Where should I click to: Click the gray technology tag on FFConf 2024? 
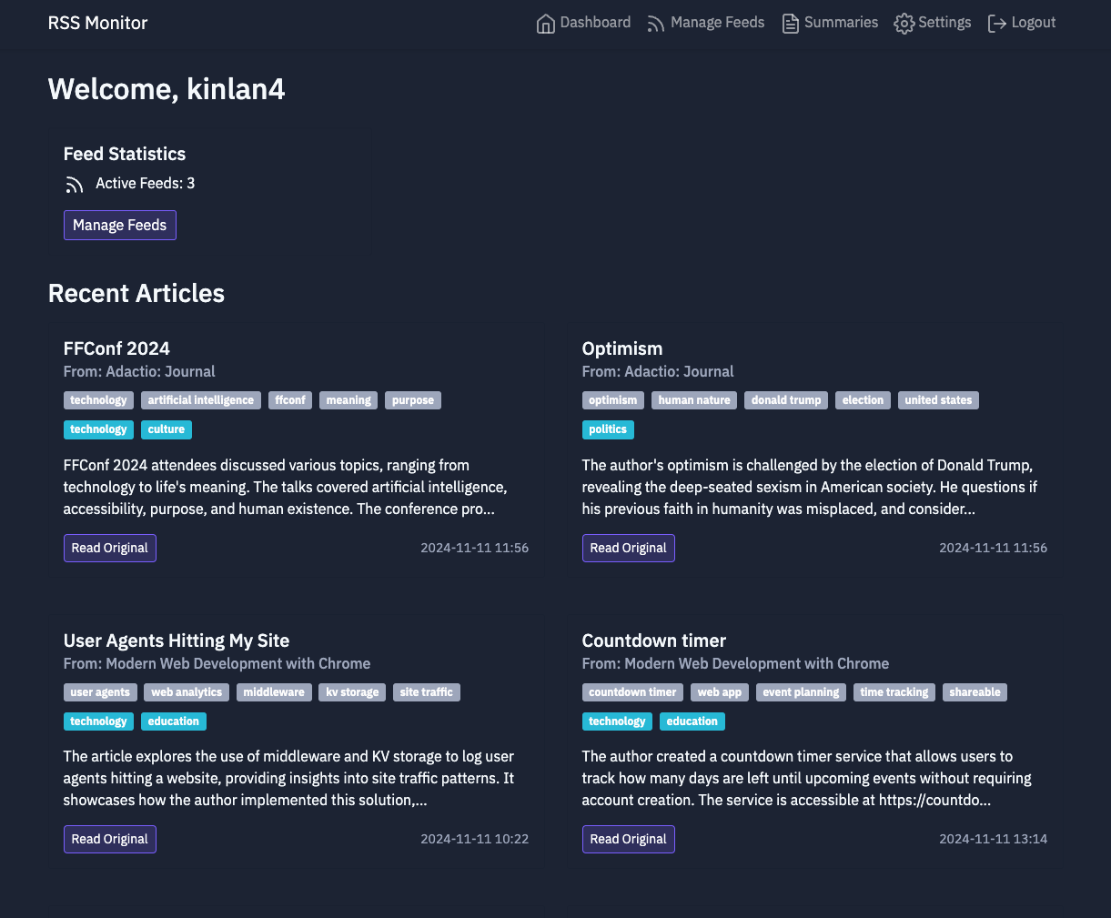point(98,400)
